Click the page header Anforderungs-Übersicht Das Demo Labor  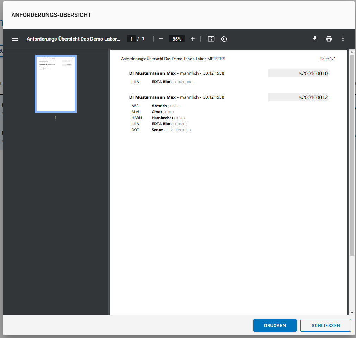tap(173, 59)
